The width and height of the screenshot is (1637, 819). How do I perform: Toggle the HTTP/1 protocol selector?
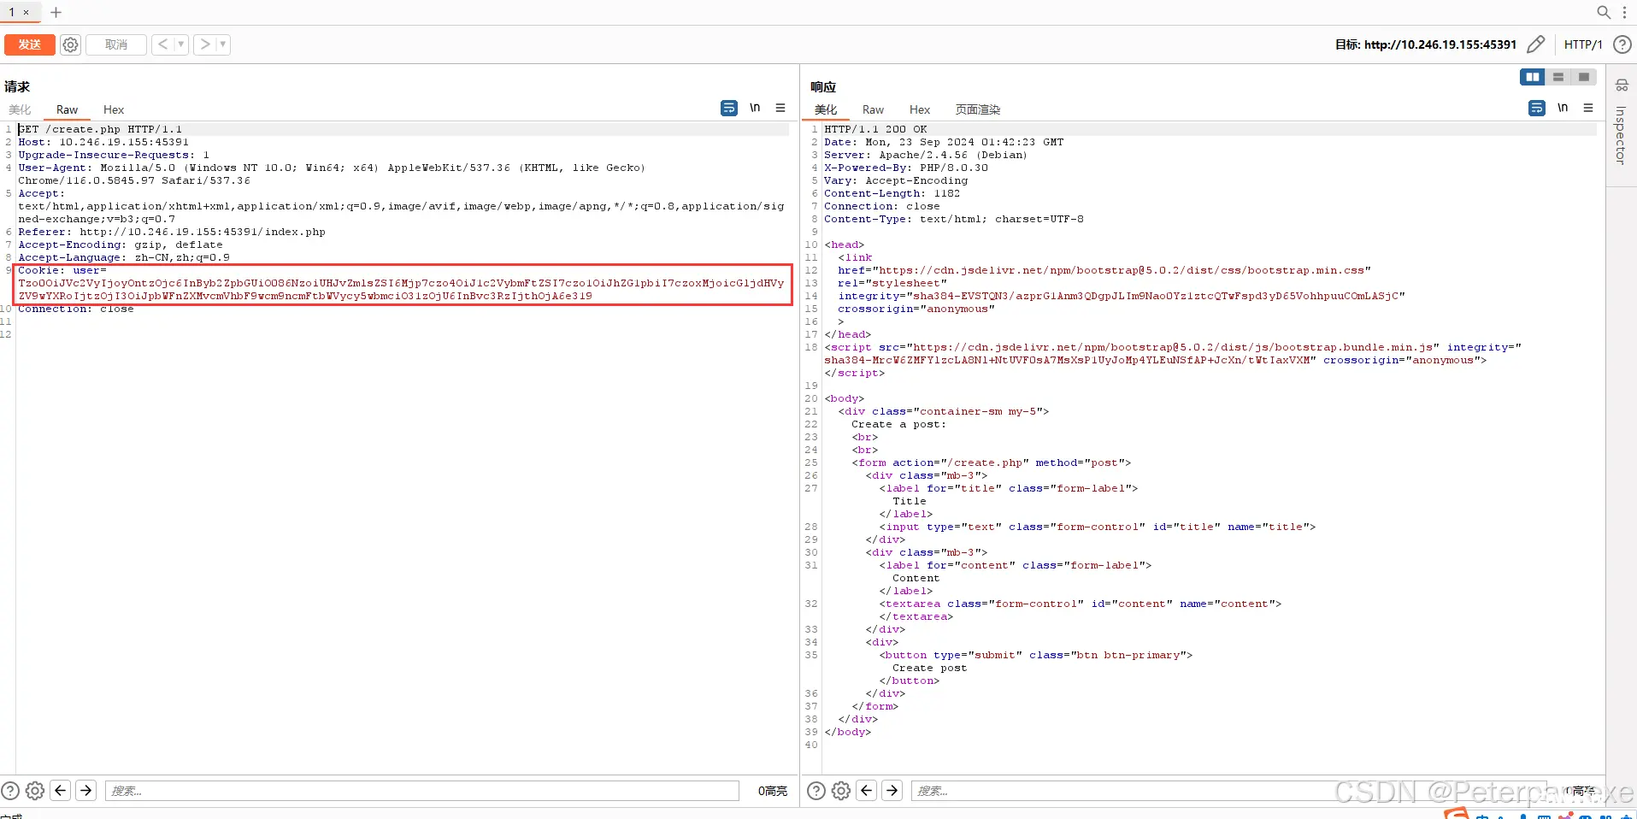pyautogui.click(x=1583, y=44)
